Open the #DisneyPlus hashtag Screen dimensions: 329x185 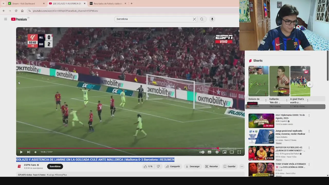click(61, 175)
